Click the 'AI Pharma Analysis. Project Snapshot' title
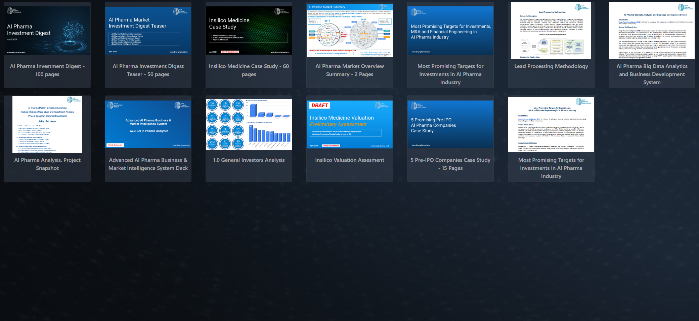Screen dimensions: 699x321 (47, 164)
